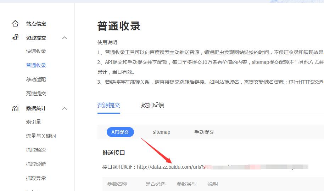Click the 累计，当日有效。 instruction line
The image size is (324, 191).
pyautogui.click(x=116, y=72)
